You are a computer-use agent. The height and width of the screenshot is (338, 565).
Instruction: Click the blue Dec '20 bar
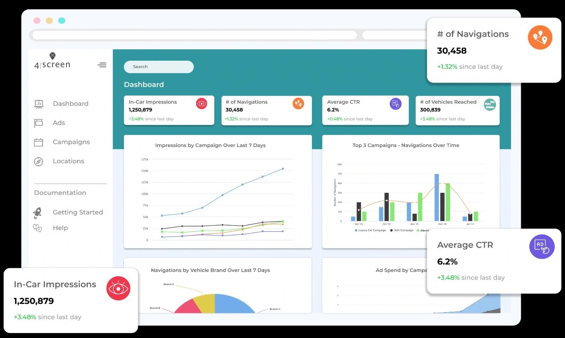(x=437, y=198)
